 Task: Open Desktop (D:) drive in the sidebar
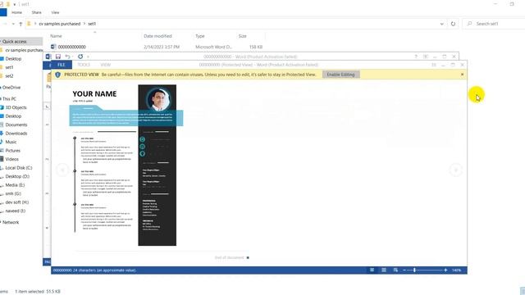click(17, 176)
